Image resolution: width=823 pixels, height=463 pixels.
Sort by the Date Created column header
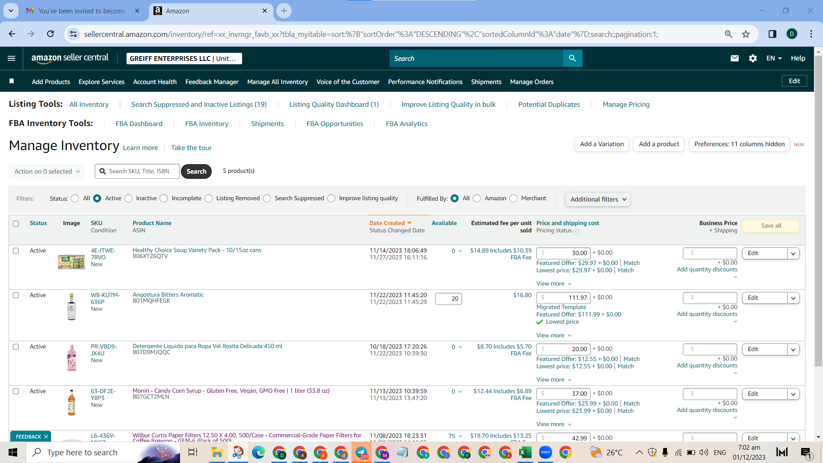390,223
